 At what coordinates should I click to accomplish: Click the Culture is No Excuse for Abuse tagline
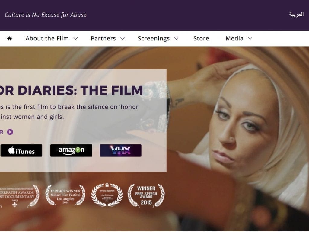pyautogui.click(x=46, y=15)
